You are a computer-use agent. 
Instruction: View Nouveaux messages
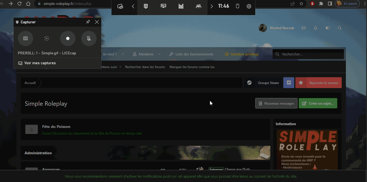[x=276, y=103]
